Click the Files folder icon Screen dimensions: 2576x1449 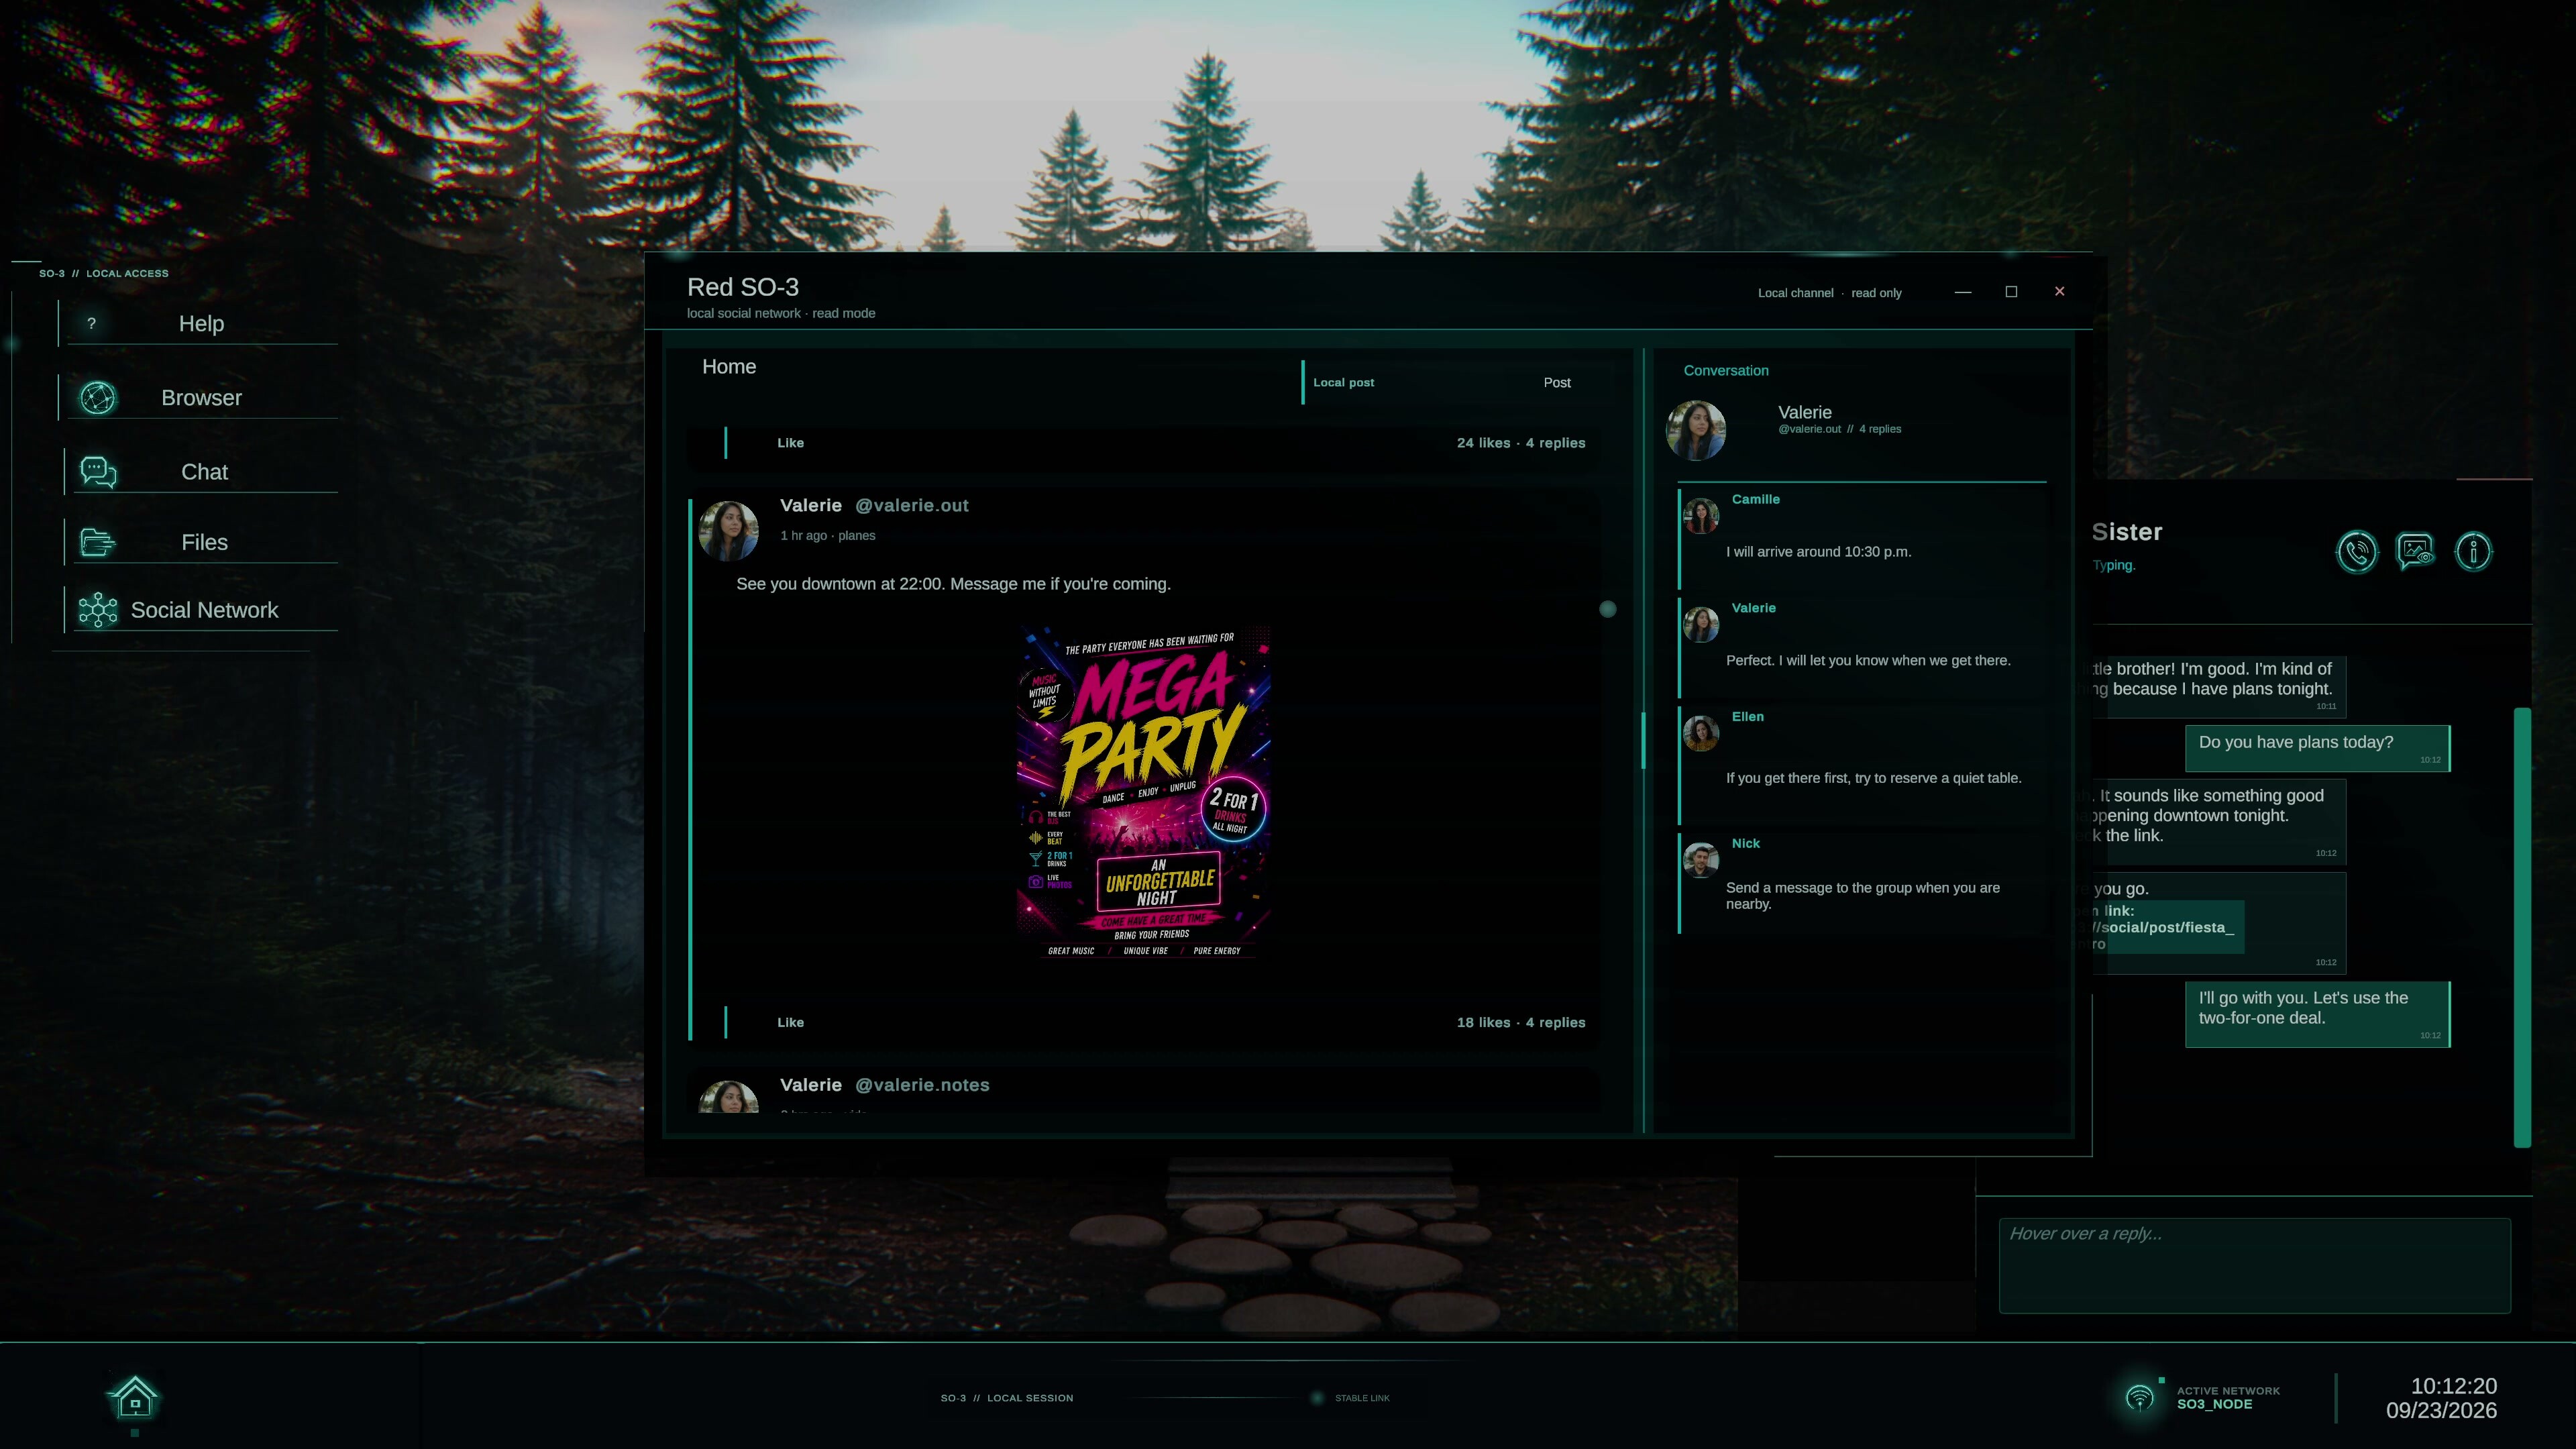98,542
